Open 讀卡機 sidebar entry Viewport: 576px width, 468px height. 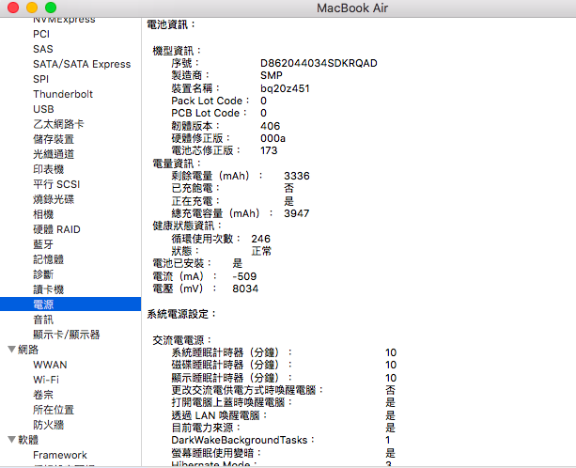49,289
